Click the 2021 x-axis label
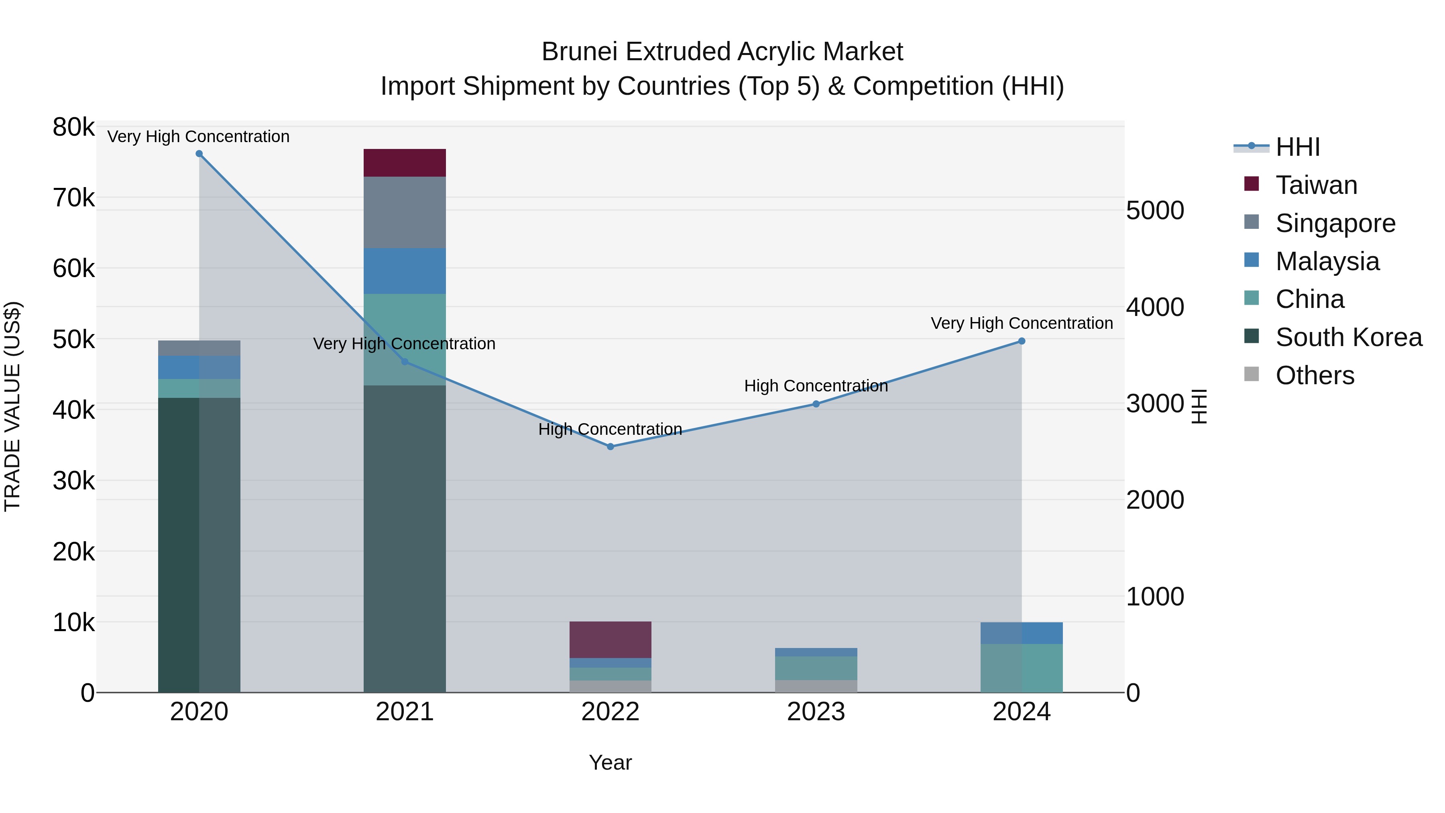The height and width of the screenshot is (813, 1445). (405, 712)
